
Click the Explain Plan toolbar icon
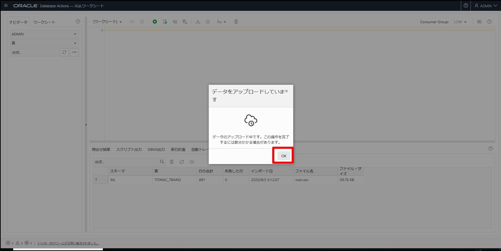(175, 22)
